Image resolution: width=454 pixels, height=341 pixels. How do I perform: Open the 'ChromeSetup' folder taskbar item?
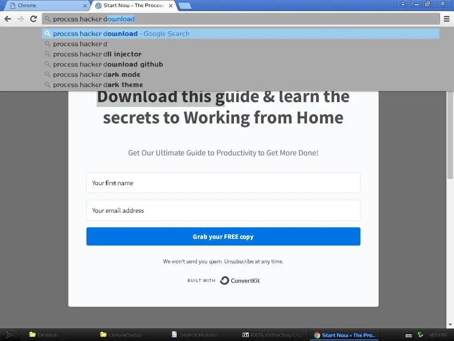coord(121,335)
